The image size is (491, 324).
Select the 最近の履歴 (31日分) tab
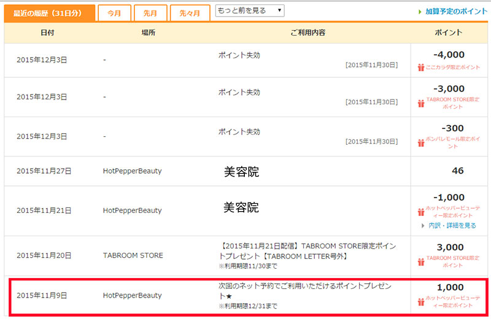click(50, 13)
